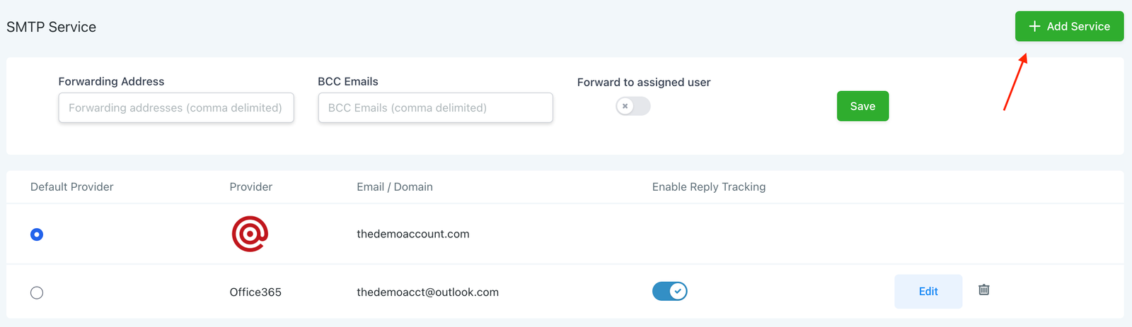Click the Provider column header
Image resolution: width=1132 pixels, height=327 pixels.
tap(250, 186)
